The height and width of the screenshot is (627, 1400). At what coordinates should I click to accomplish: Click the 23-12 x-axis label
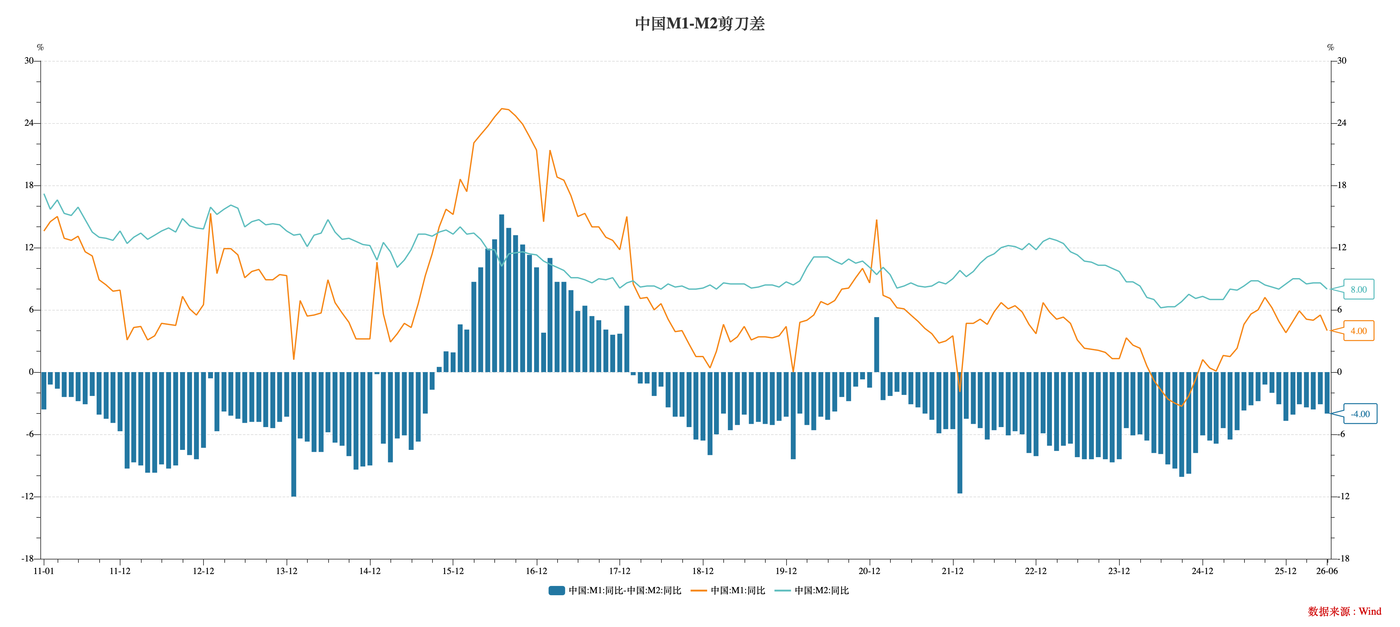coord(1119,571)
